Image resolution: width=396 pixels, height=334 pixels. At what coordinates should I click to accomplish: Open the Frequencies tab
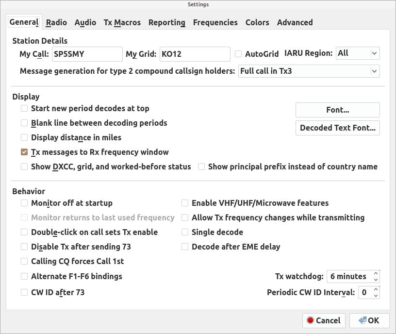215,22
